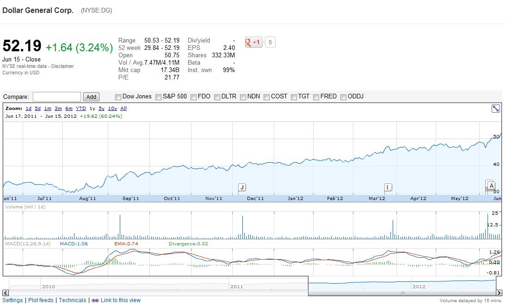Click the chain icon beside Link to this view
The image size is (506, 304).
click(95, 300)
